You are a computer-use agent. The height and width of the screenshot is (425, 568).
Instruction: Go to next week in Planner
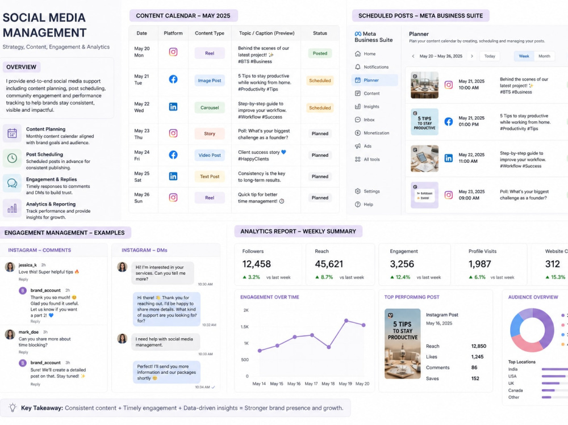click(x=471, y=56)
